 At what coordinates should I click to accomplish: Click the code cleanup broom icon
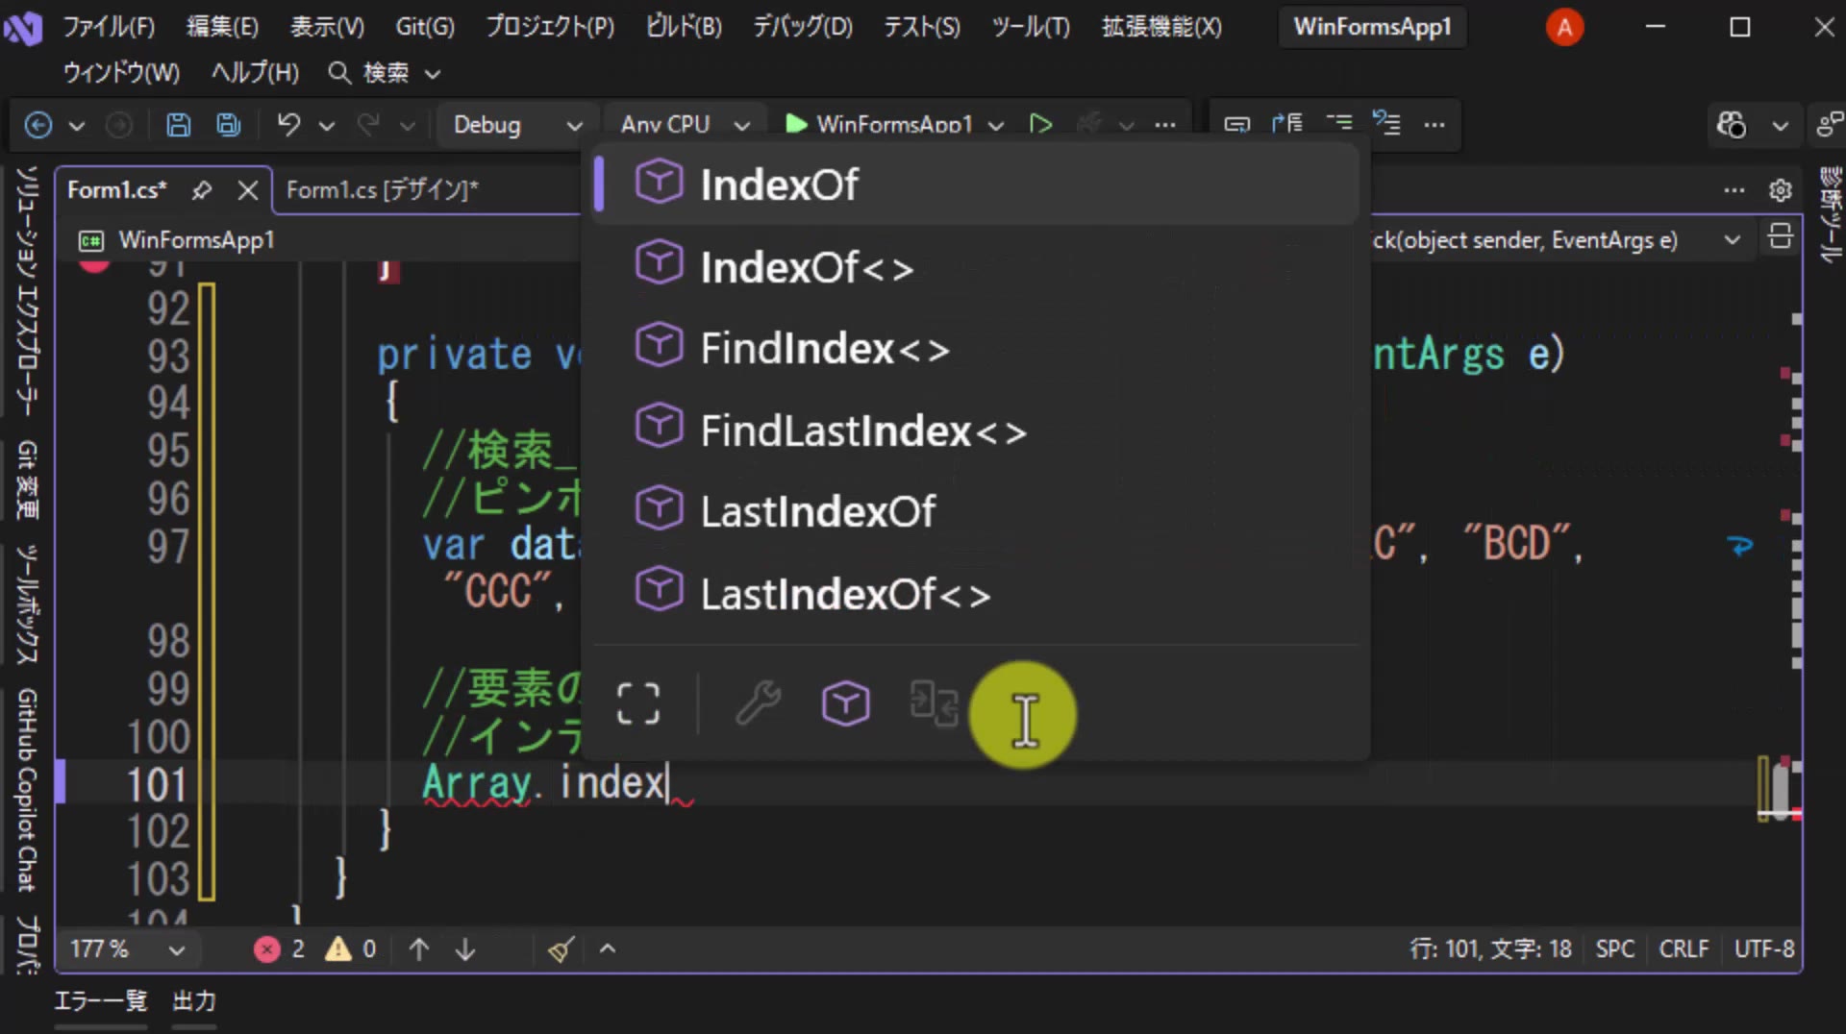[x=561, y=949]
